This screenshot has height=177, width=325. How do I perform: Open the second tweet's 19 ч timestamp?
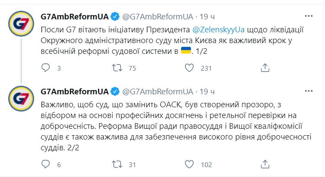pyautogui.click(x=204, y=91)
